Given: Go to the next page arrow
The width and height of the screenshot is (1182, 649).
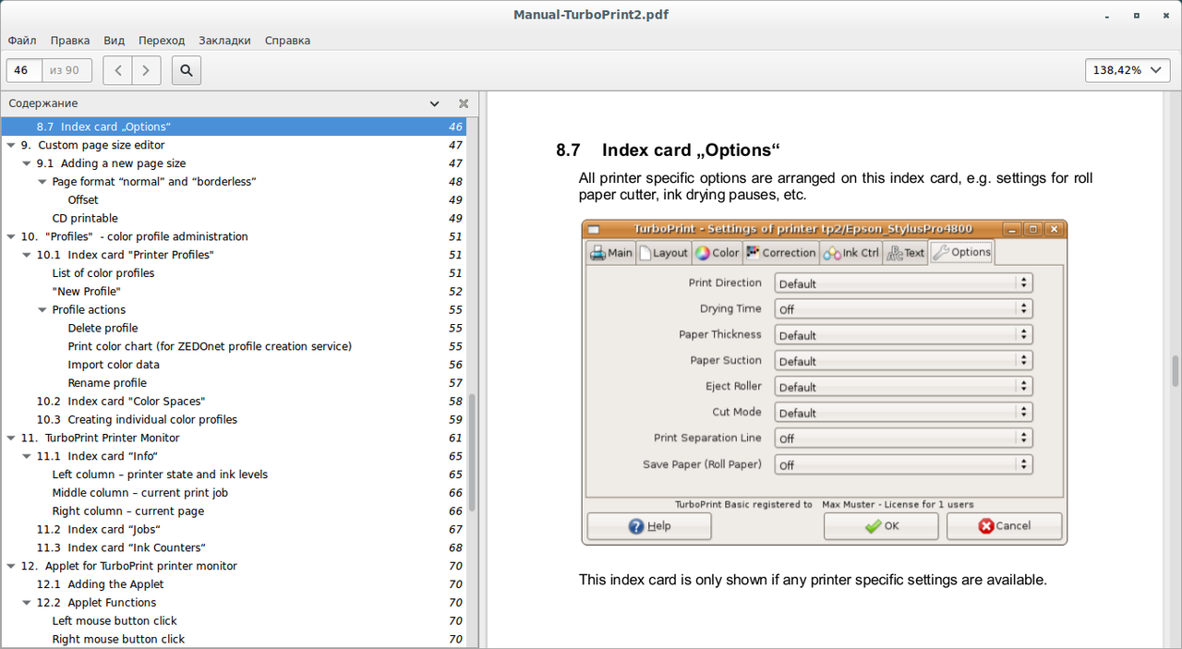Looking at the screenshot, I should coord(147,70).
